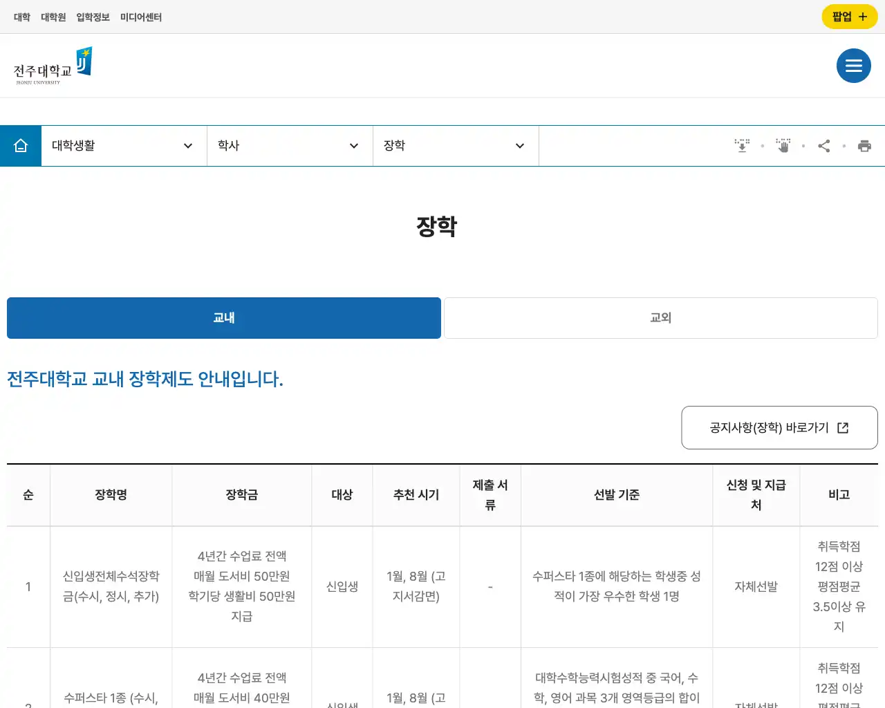
Task: Click 공지사항(장학) 바로가기 button
Action: (x=779, y=428)
